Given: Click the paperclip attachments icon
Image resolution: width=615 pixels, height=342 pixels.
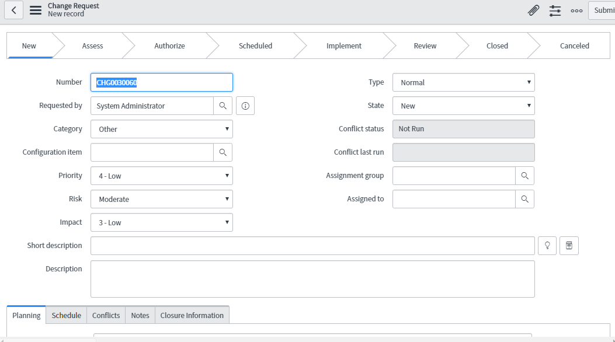Looking at the screenshot, I should pos(533,11).
